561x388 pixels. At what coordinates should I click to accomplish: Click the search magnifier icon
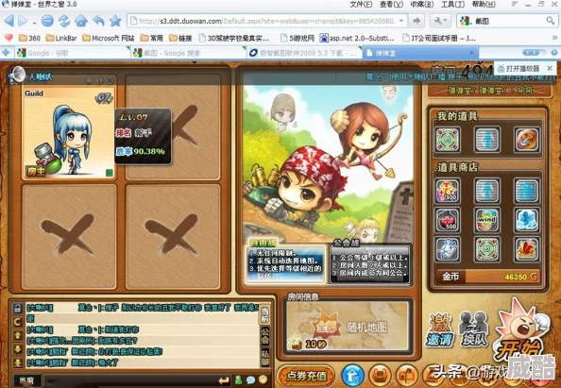[x=551, y=21]
